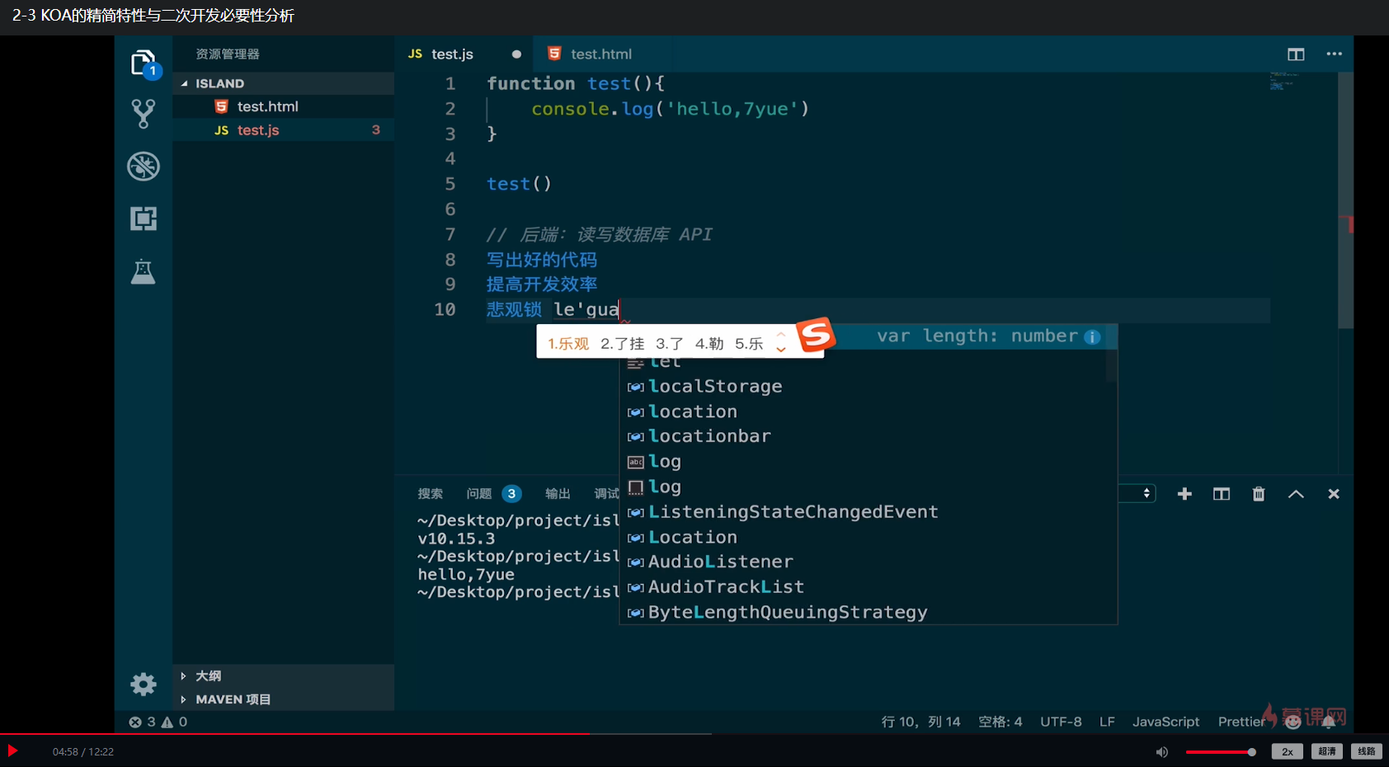Open the 搜索 panel tab

click(431, 494)
